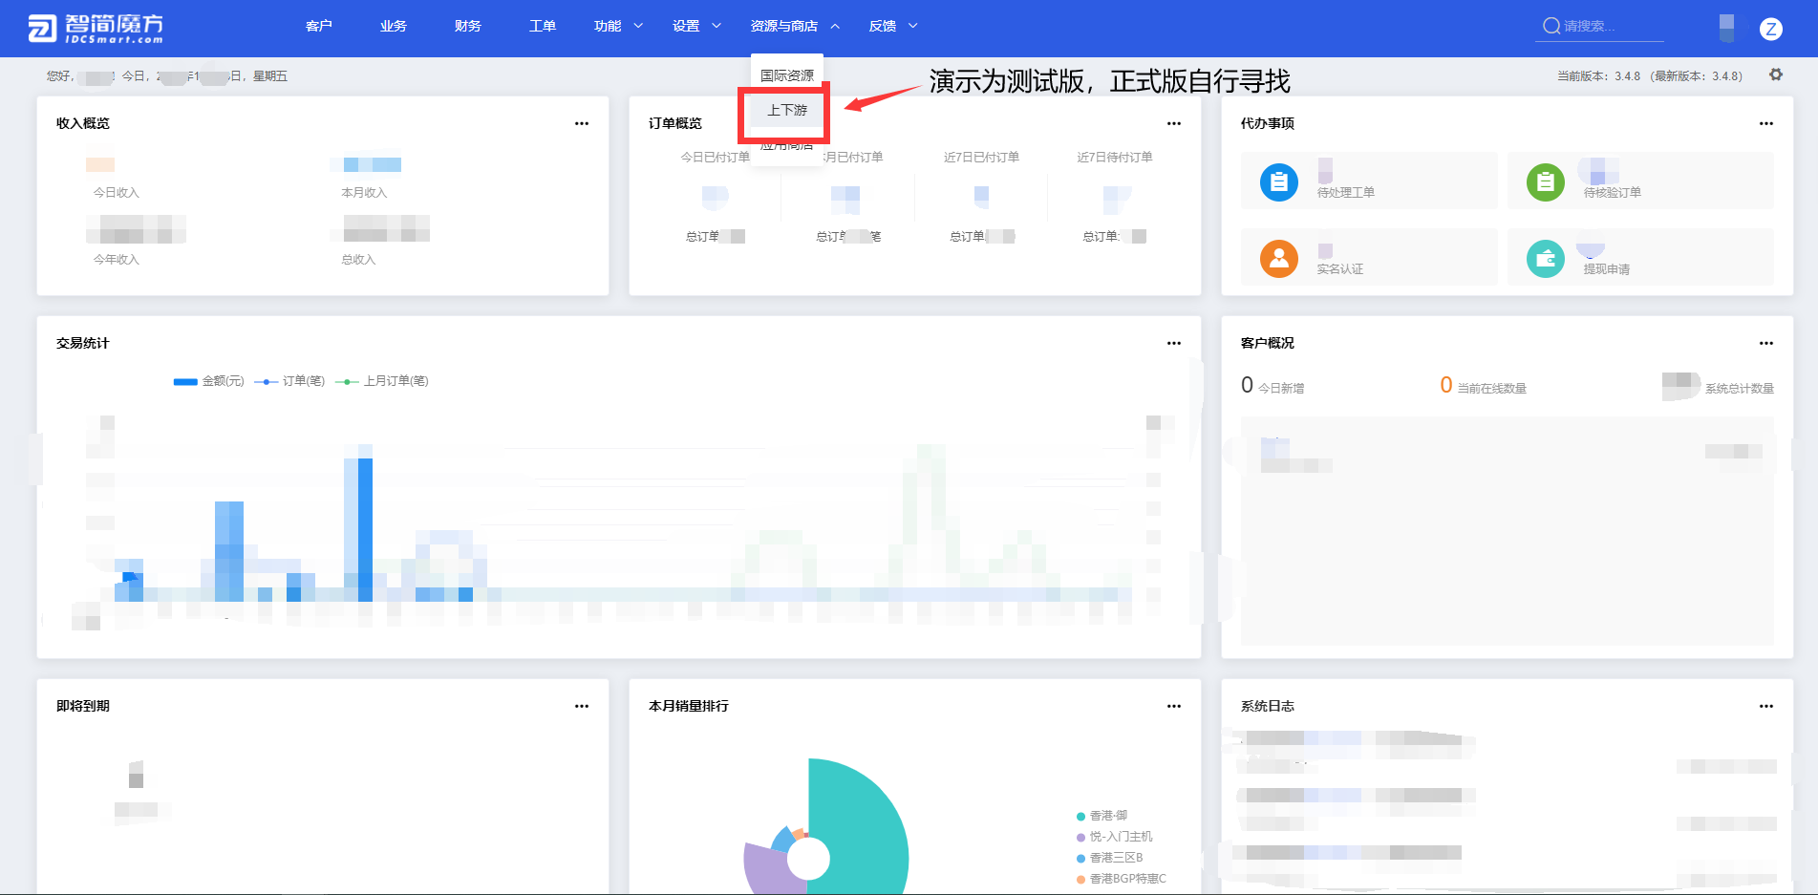Click the blue pending tickets icon
The image size is (1818, 895).
coord(1278,181)
